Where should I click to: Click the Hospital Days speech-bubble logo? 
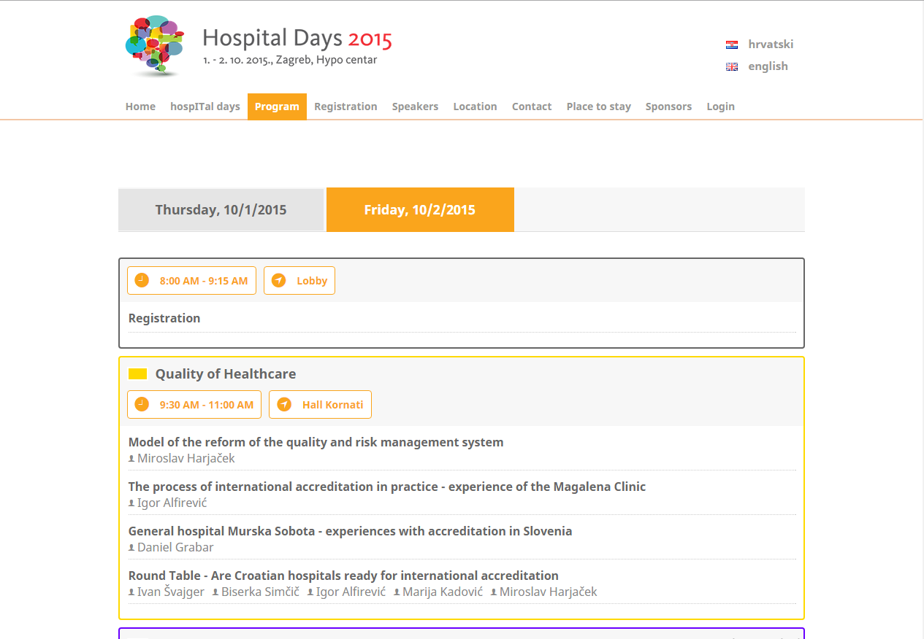tap(155, 45)
